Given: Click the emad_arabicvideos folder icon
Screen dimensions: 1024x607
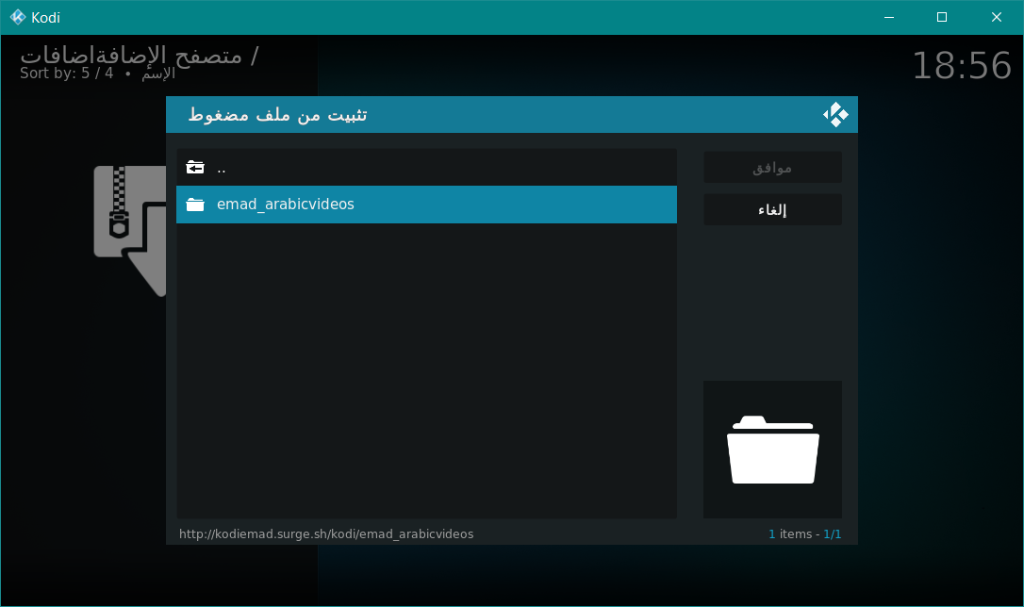Looking at the screenshot, I should click(x=195, y=205).
